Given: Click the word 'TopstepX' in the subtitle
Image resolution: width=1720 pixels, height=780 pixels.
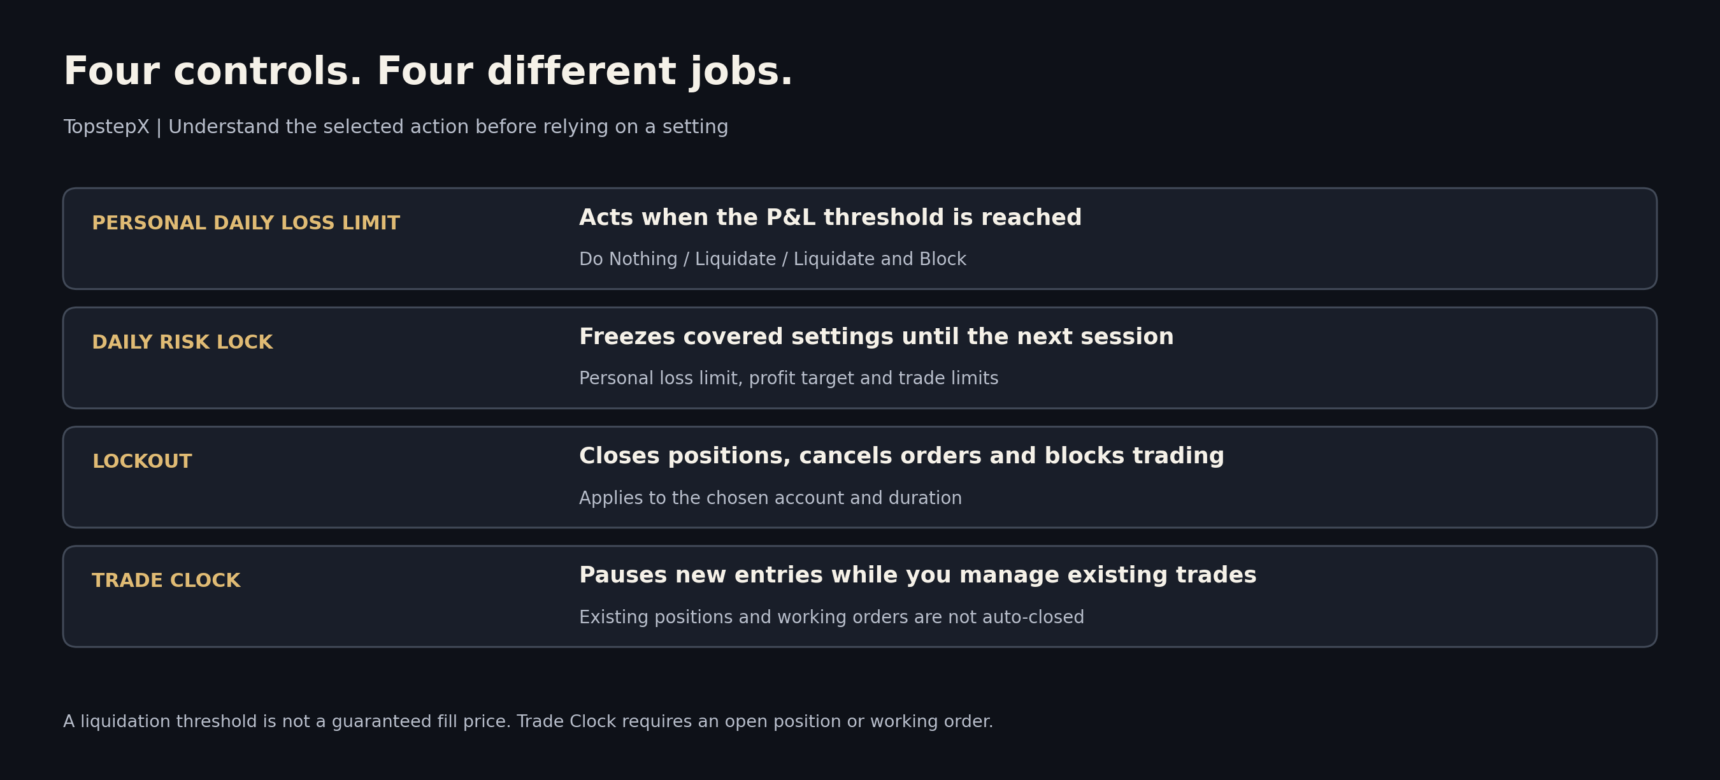Looking at the screenshot, I should click(x=107, y=127).
